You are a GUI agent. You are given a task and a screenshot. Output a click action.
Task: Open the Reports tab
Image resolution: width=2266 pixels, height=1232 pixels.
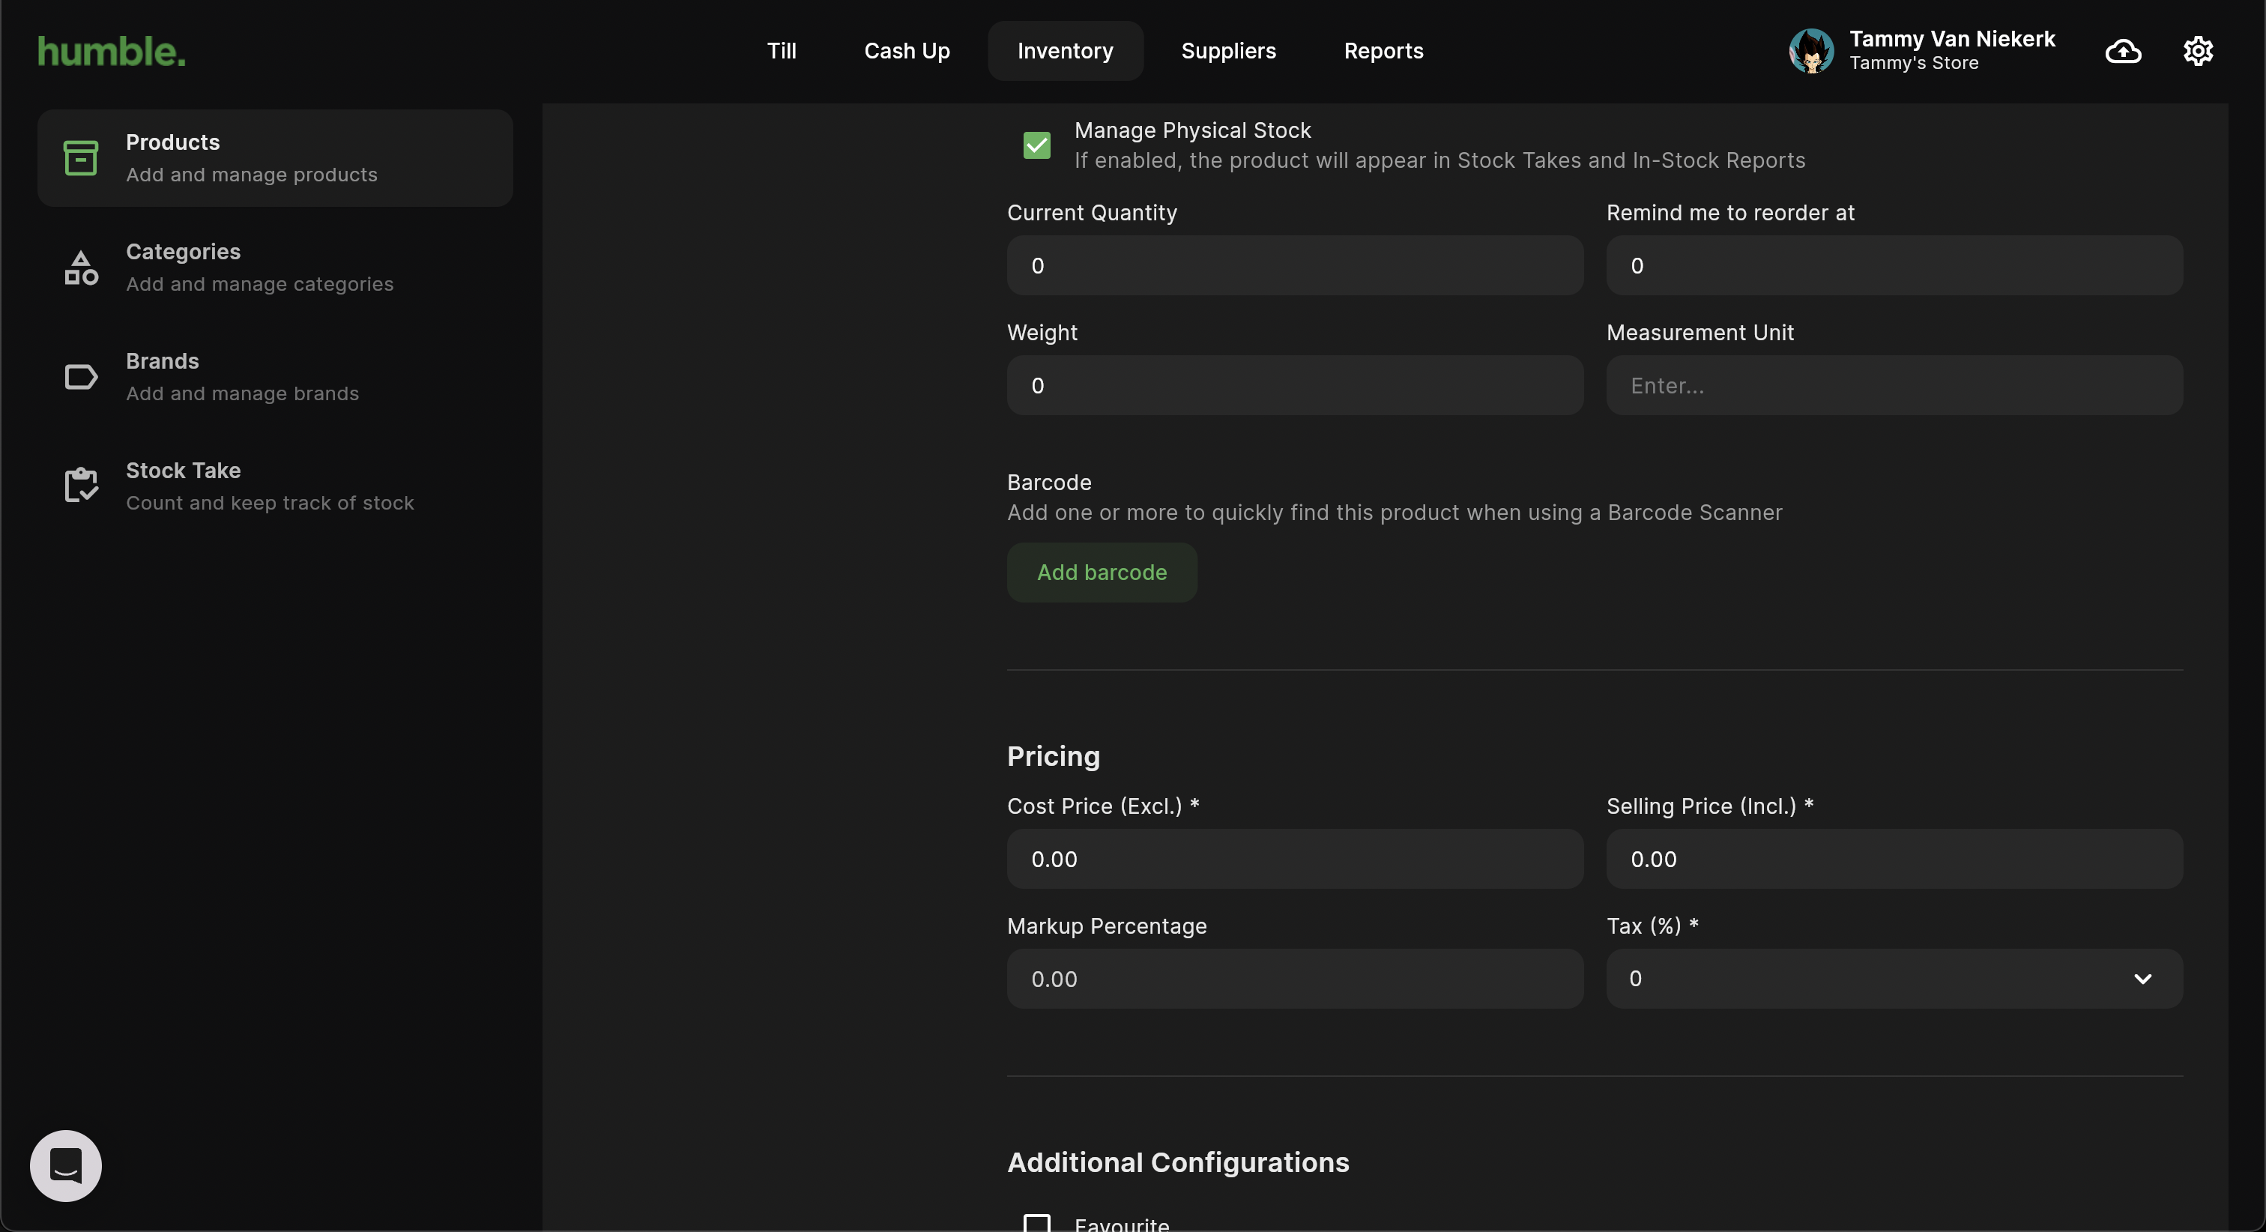[1384, 51]
